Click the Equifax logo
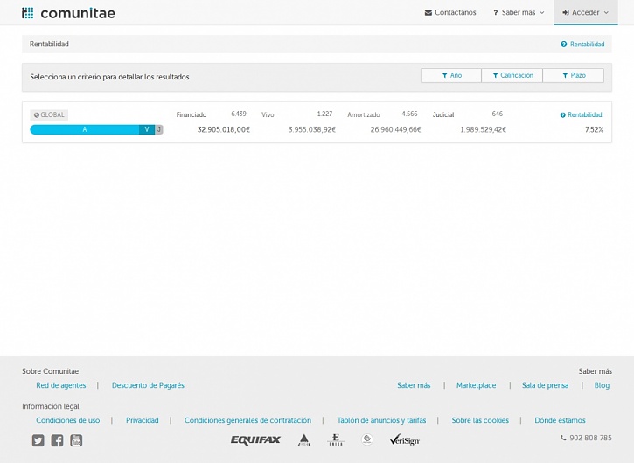The width and height of the screenshot is (634, 463). pos(255,439)
